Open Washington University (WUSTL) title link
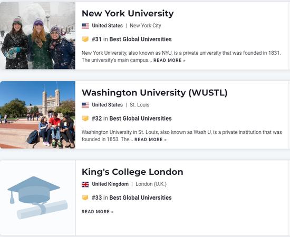Viewport: 290px width, 237px height. pos(154,93)
